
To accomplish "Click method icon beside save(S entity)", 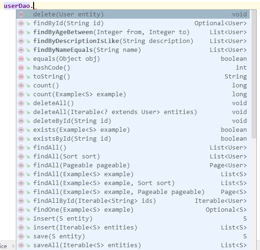I will coord(21,236).
